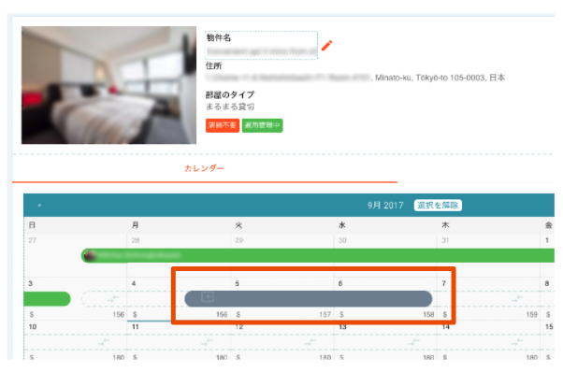This screenshot has width=563, height=372.
Task: Click the 木 weekday header
Action: pyautogui.click(x=445, y=225)
